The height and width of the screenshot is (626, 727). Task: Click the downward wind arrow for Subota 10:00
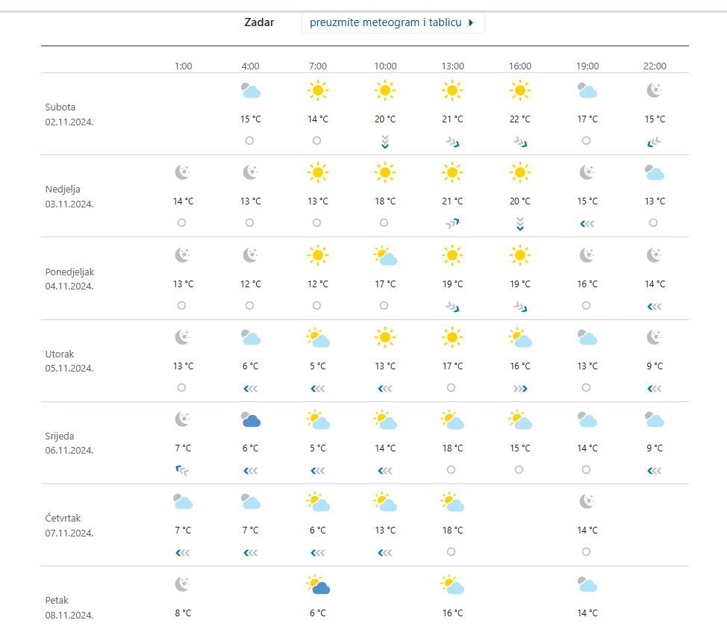click(385, 141)
